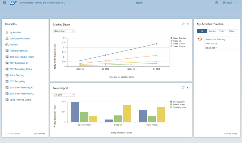Open the 2018 Sales Planning_KJ2 link

pyautogui.click(x=22, y=94)
